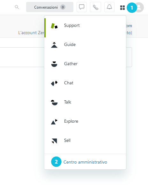Click the Gather product icon
This screenshot has height=185, width=148.
tap(54, 64)
